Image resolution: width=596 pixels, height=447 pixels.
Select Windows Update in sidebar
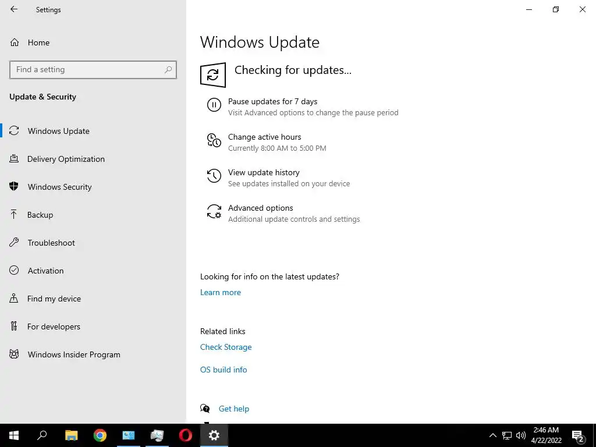click(x=93, y=131)
